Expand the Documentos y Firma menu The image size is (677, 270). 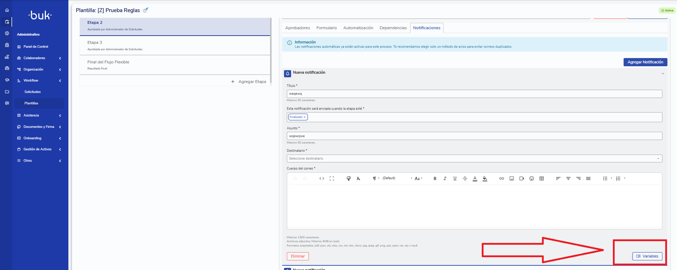coord(39,127)
